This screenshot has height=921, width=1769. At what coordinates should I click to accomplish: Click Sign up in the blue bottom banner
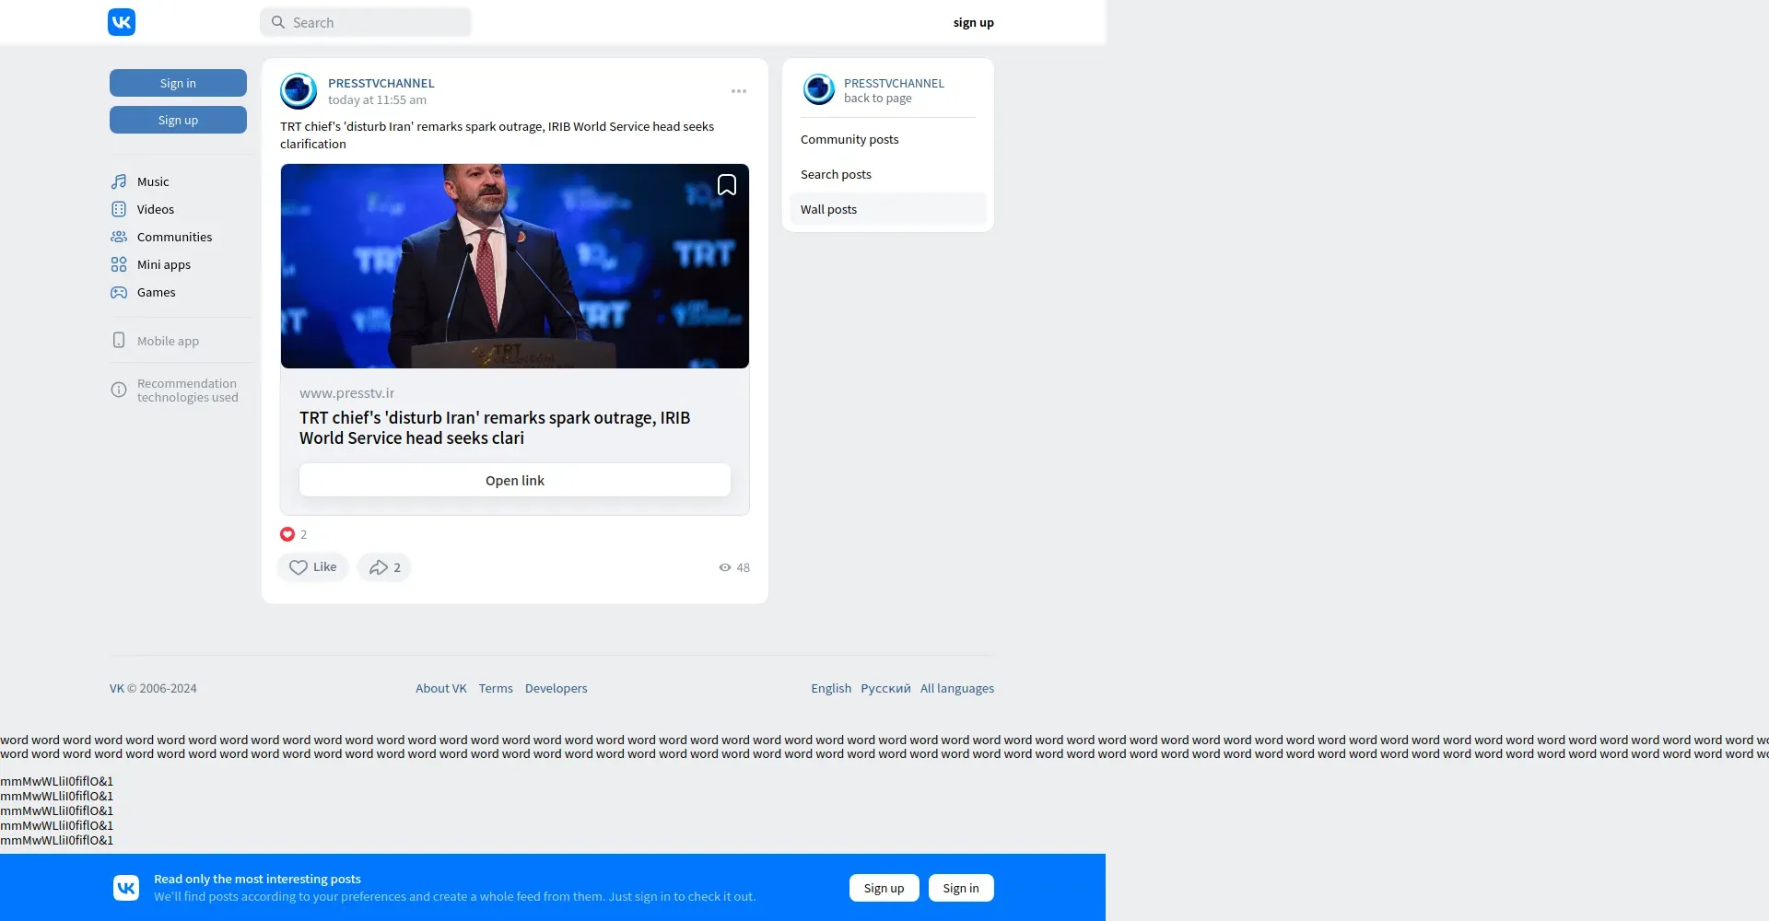coord(884,888)
